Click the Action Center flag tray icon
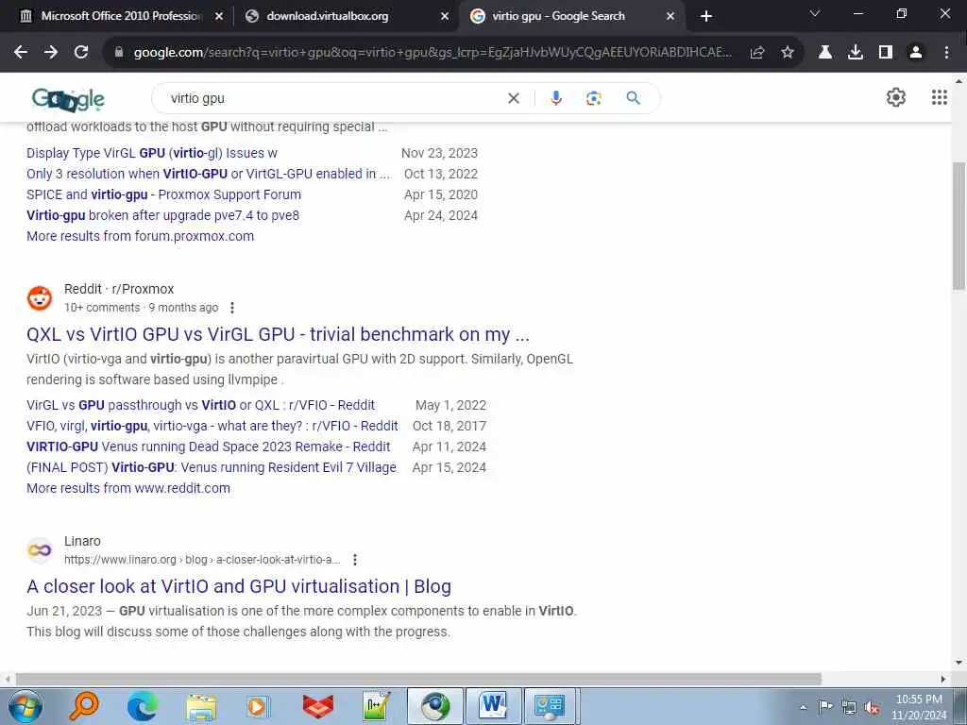967x725 pixels. pyautogui.click(x=825, y=708)
